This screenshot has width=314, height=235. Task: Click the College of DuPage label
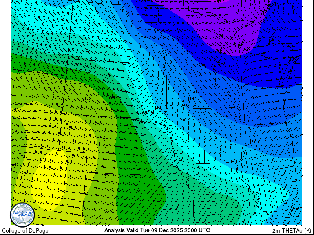click(25, 231)
